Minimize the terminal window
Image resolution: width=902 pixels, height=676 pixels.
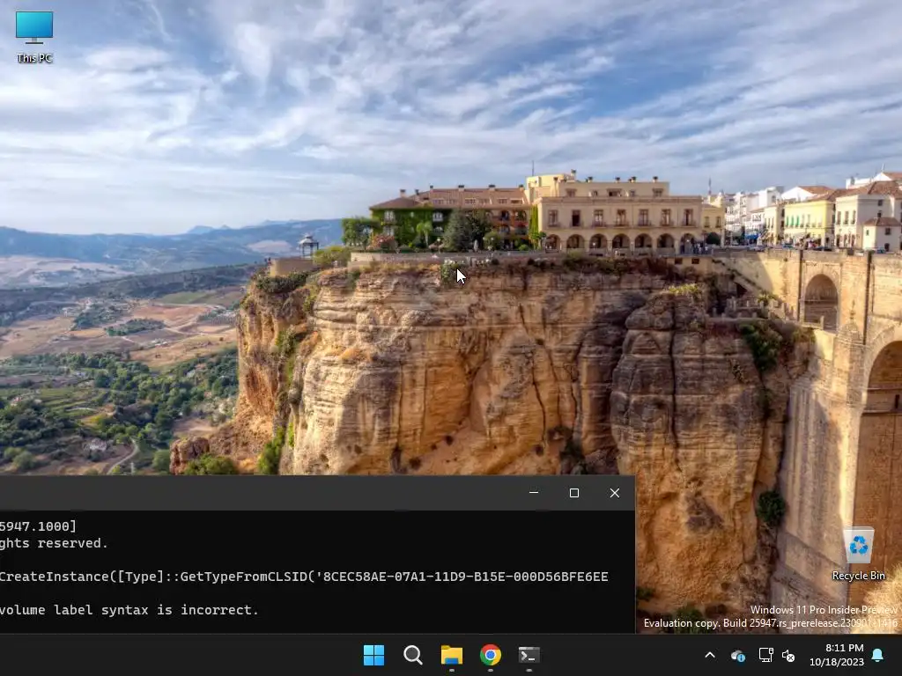click(x=534, y=493)
